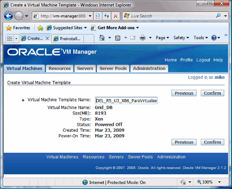Click the lower Confirm button
232x189 pixels.
pyautogui.click(x=212, y=142)
